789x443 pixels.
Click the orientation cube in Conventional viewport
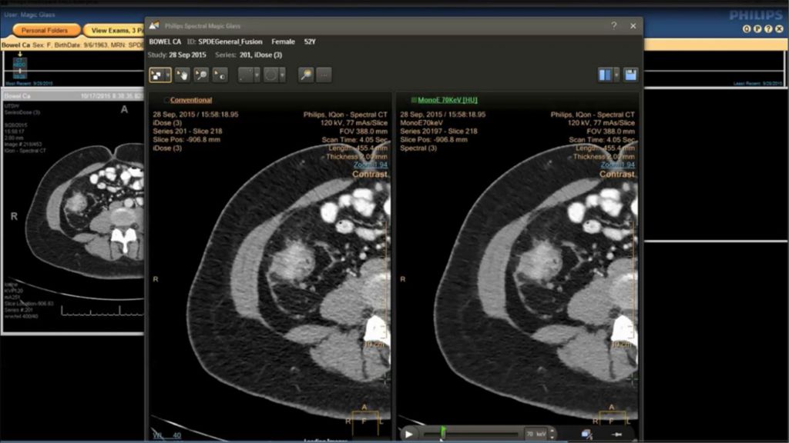[364, 419]
